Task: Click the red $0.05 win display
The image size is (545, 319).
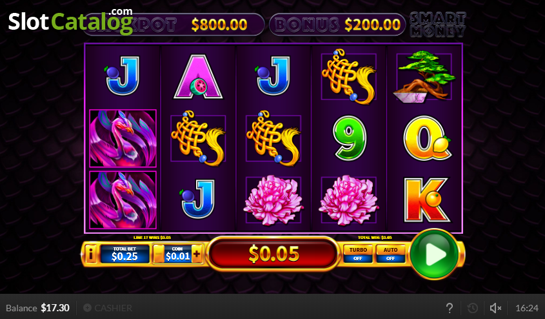Action: click(273, 254)
